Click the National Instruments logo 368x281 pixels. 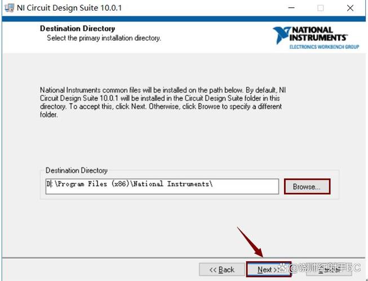coord(316,37)
